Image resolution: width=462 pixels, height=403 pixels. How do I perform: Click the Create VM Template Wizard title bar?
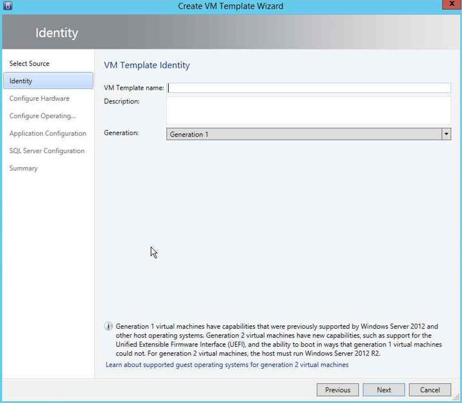[x=231, y=6]
